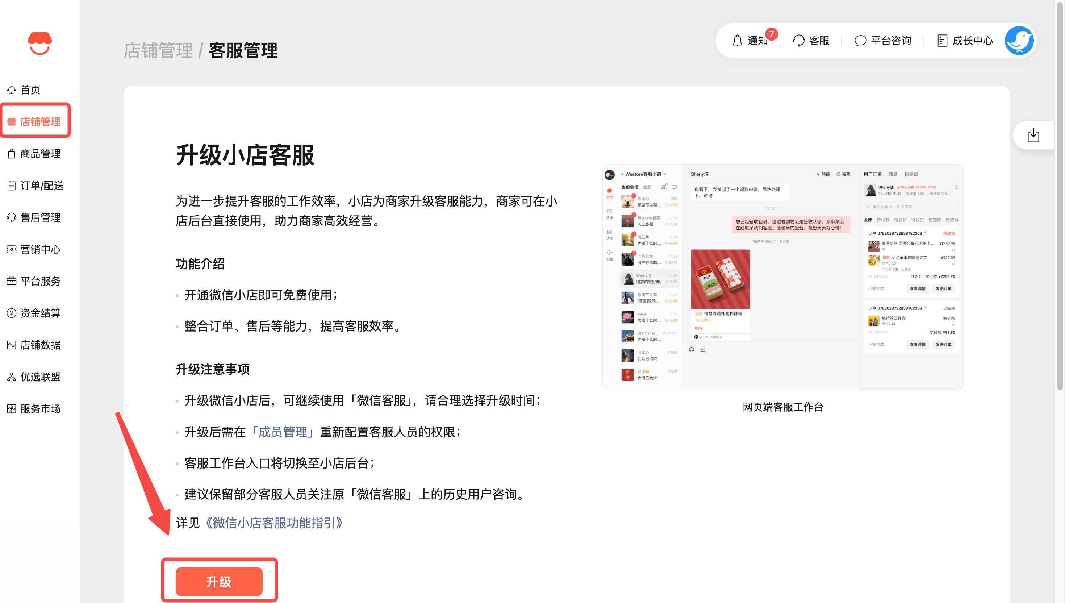Image resolution: width=1065 pixels, height=603 pixels.
Task: Click the 开通微信小店即可免费使用 bullet
Action: 261,295
